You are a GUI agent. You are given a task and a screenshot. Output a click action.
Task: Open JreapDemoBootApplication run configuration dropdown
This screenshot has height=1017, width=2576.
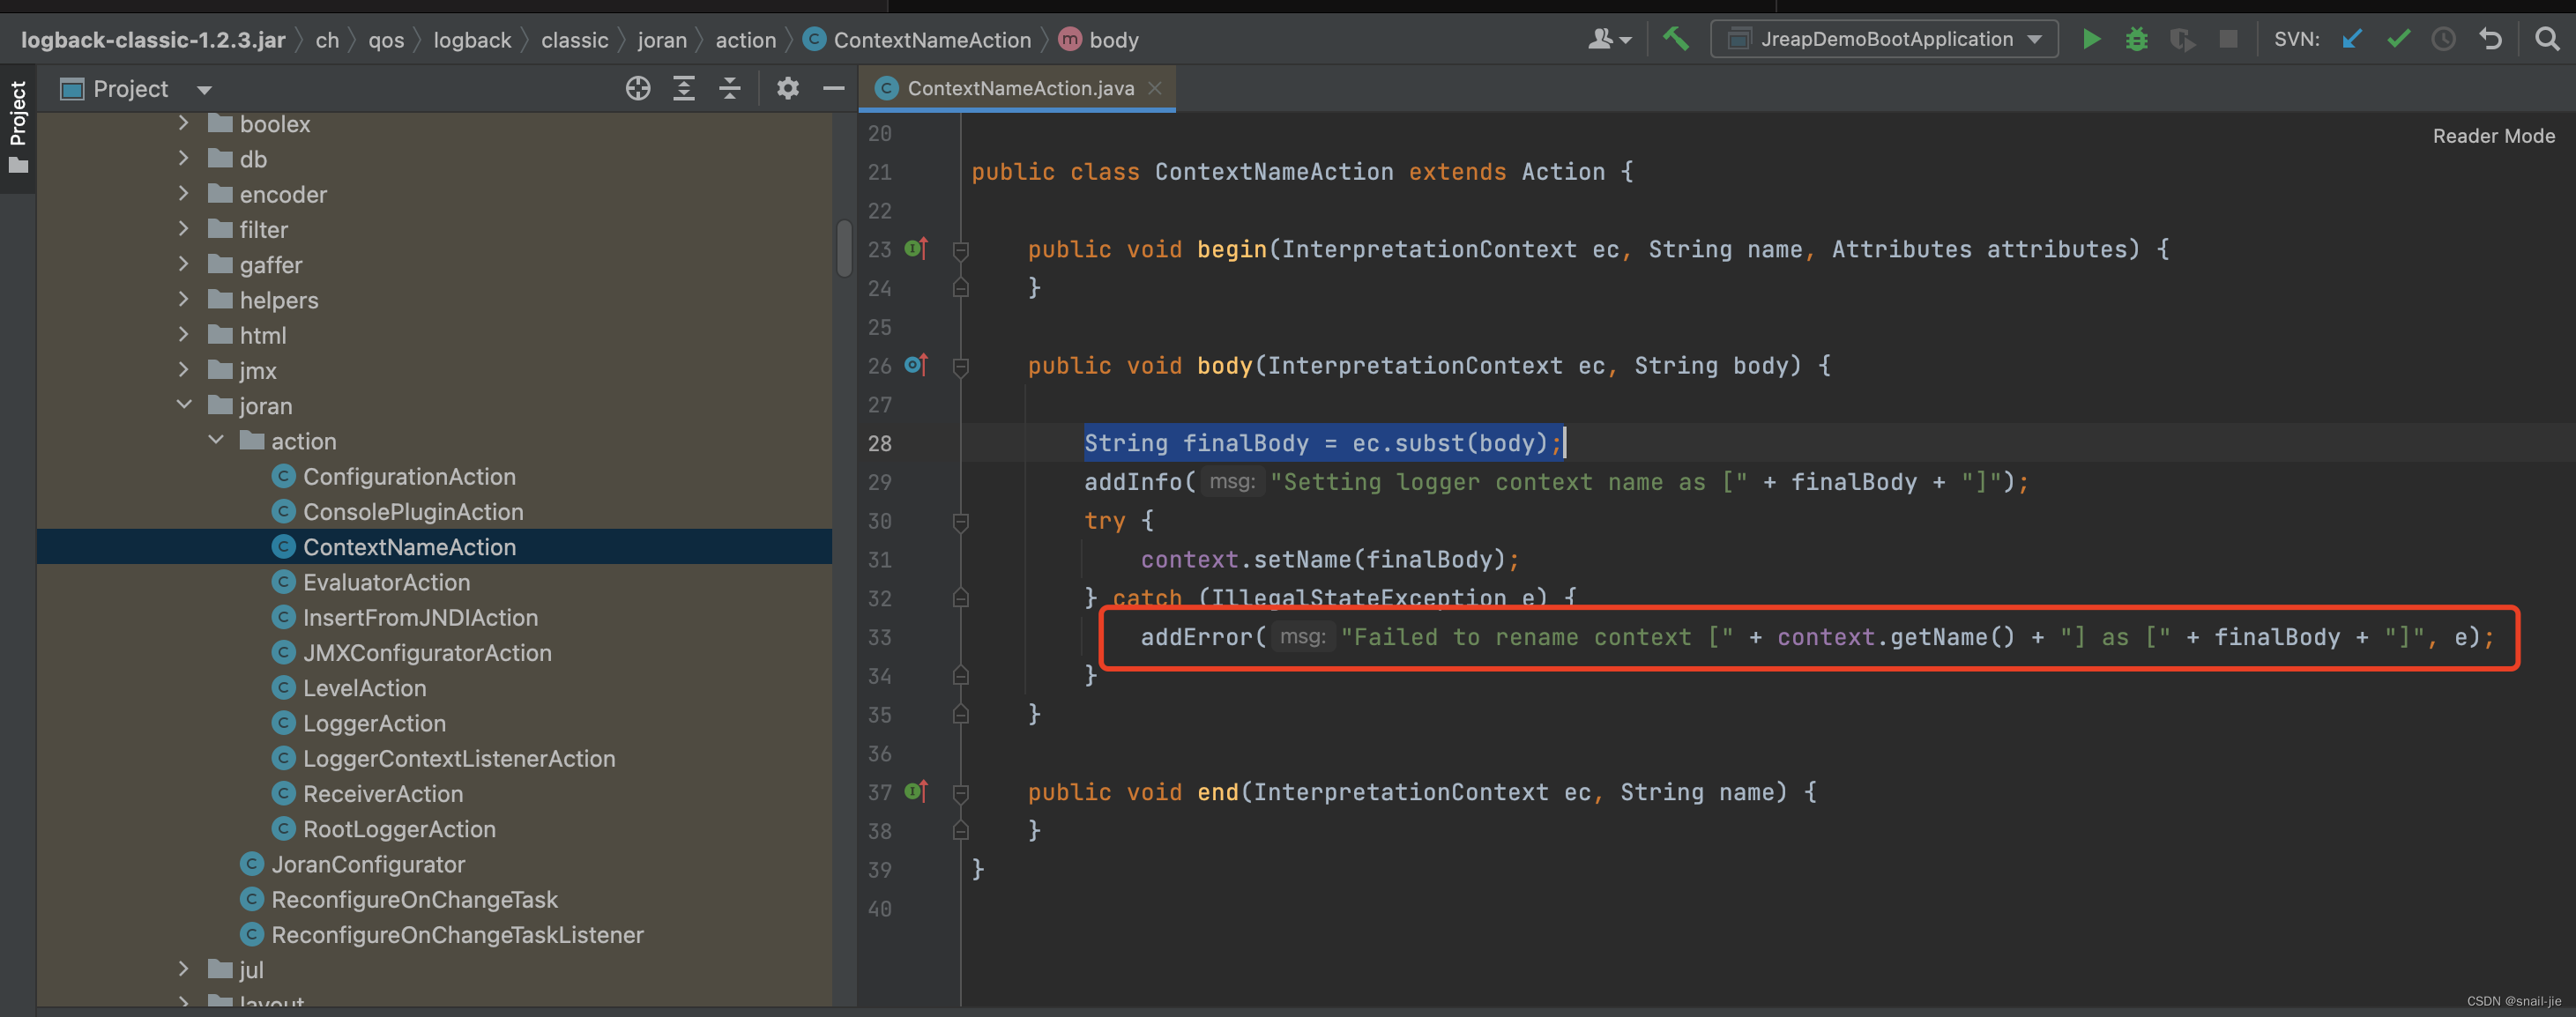[x=1885, y=39]
